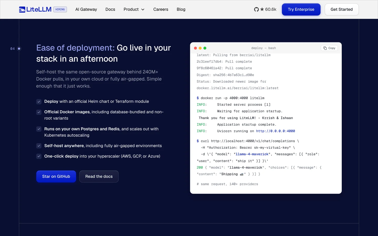
Task: Click the 'Ease of deployment:' heading text
Action: pos(75,48)
